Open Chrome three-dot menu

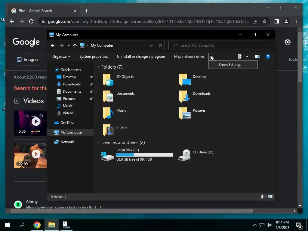tap(296, 21)
